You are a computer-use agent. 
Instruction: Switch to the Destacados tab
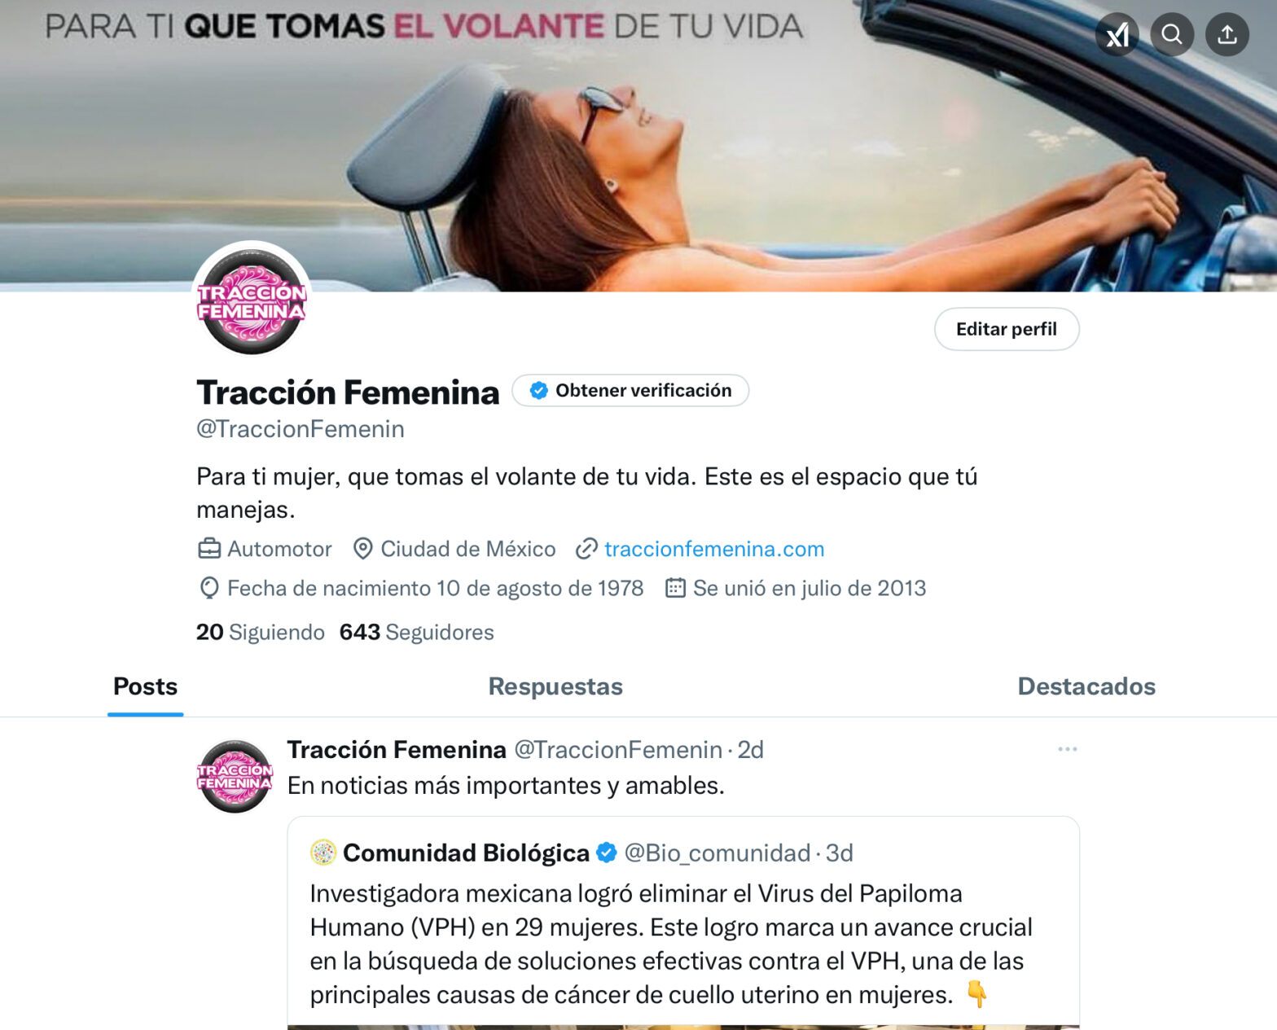click(x=1086, y=686)
